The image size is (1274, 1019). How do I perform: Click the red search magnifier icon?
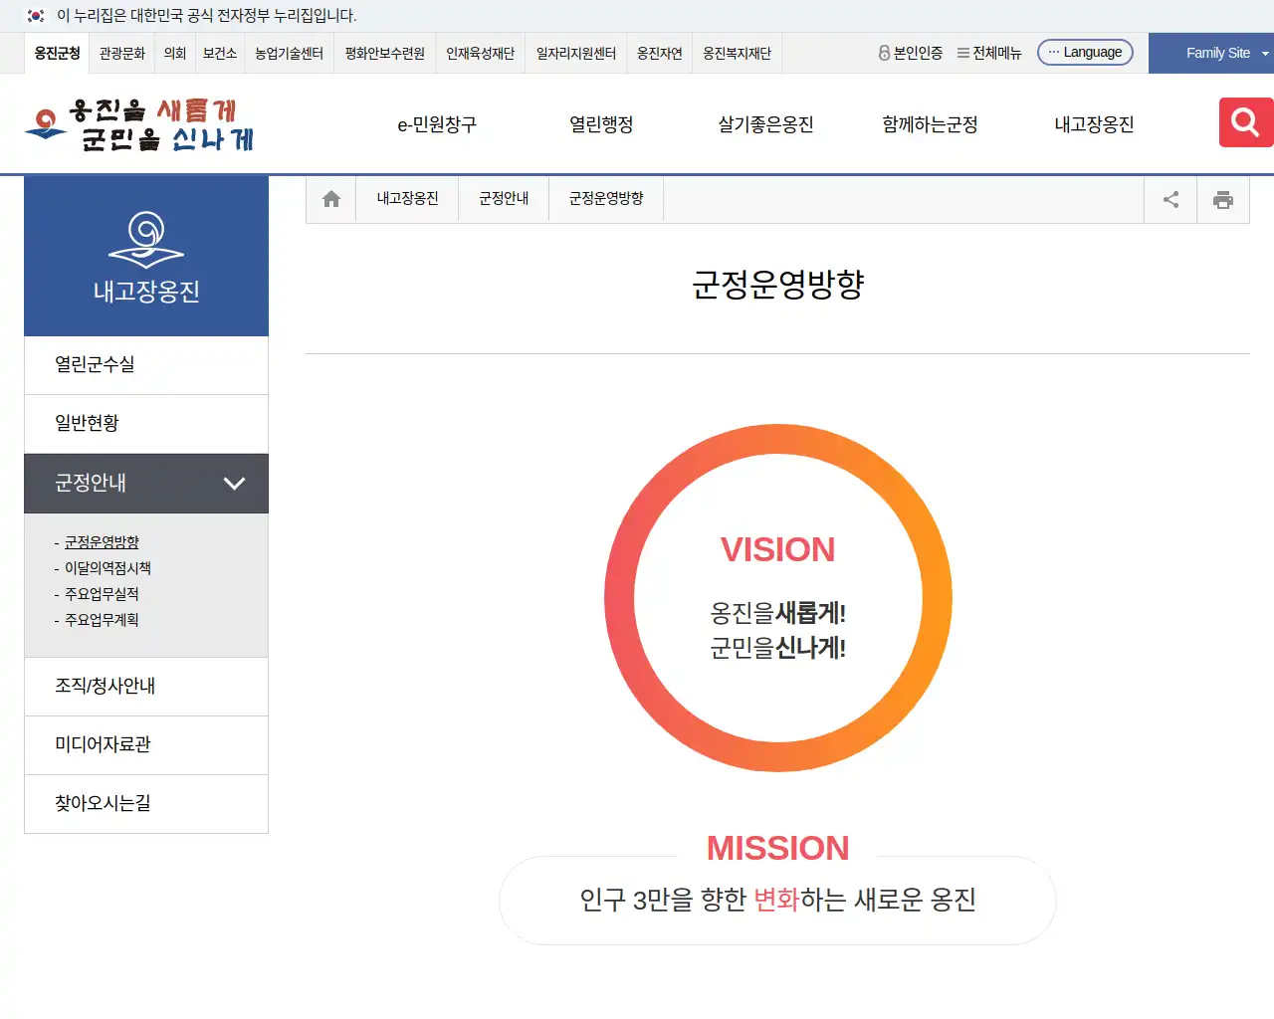pos(1243,121)
